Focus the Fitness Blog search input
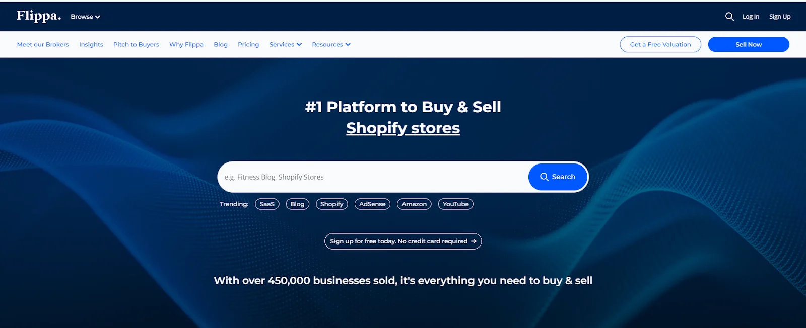This screenshot has height=328, width=806. click(374, 177)
